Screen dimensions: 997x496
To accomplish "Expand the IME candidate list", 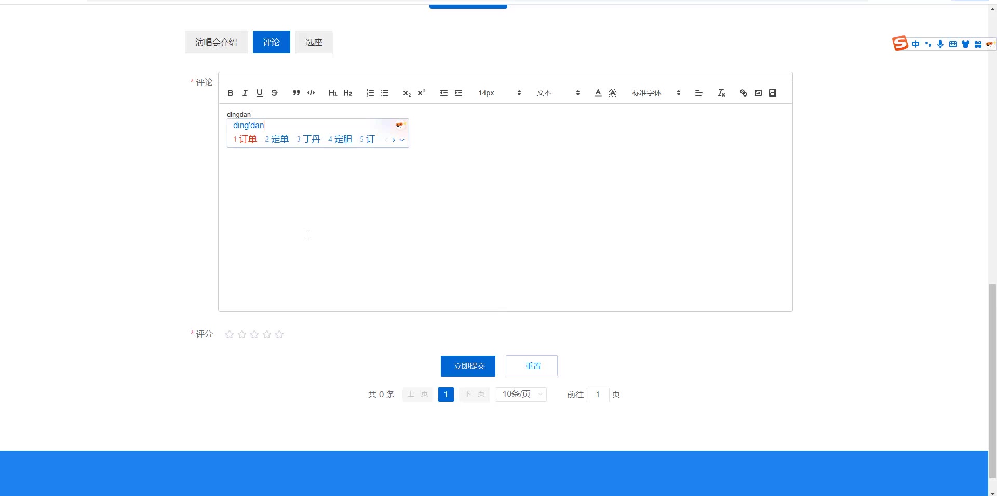I will (402, 140).
